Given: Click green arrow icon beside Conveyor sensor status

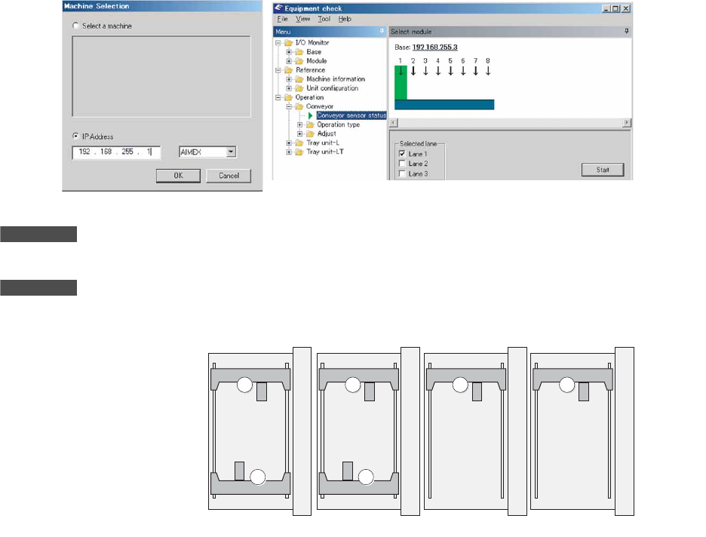Looking at the screenshot, I should click(x=310, y=115).
